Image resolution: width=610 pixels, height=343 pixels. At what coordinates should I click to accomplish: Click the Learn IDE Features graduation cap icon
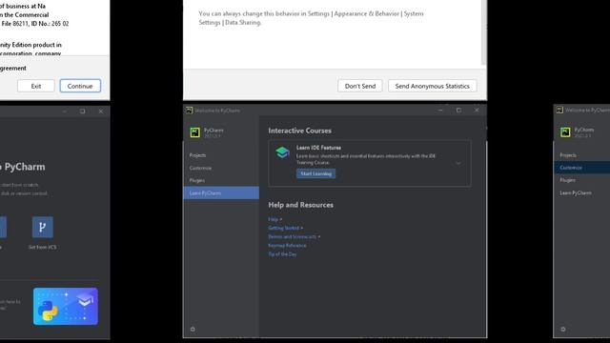282,152
